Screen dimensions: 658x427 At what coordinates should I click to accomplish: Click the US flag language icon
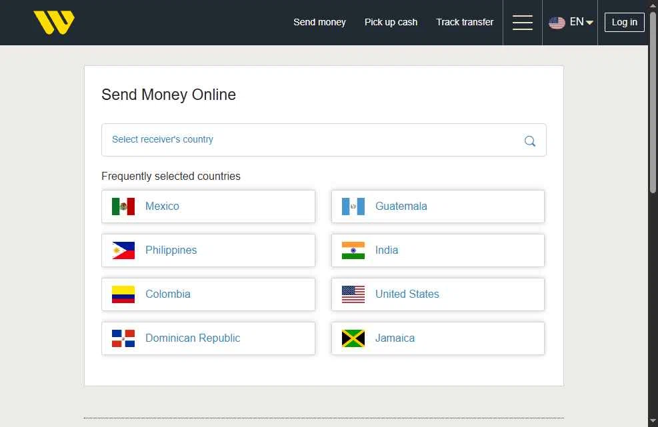pos(557,23)
